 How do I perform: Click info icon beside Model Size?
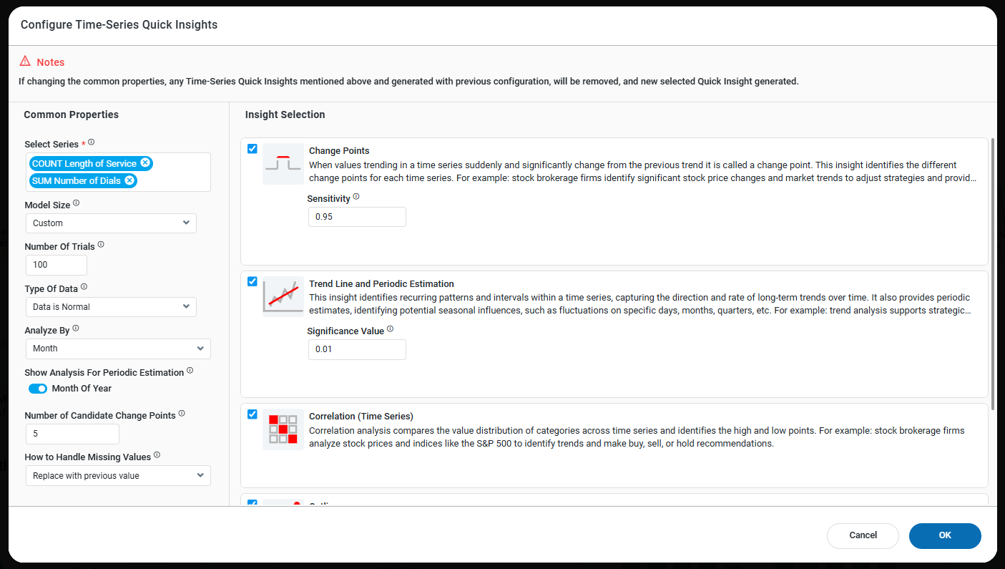pyautogui.click(x=77, y=203)
